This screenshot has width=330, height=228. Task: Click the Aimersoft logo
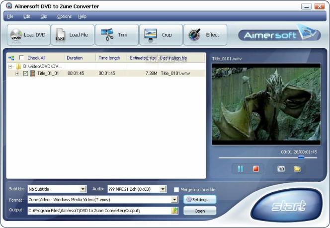279,34
